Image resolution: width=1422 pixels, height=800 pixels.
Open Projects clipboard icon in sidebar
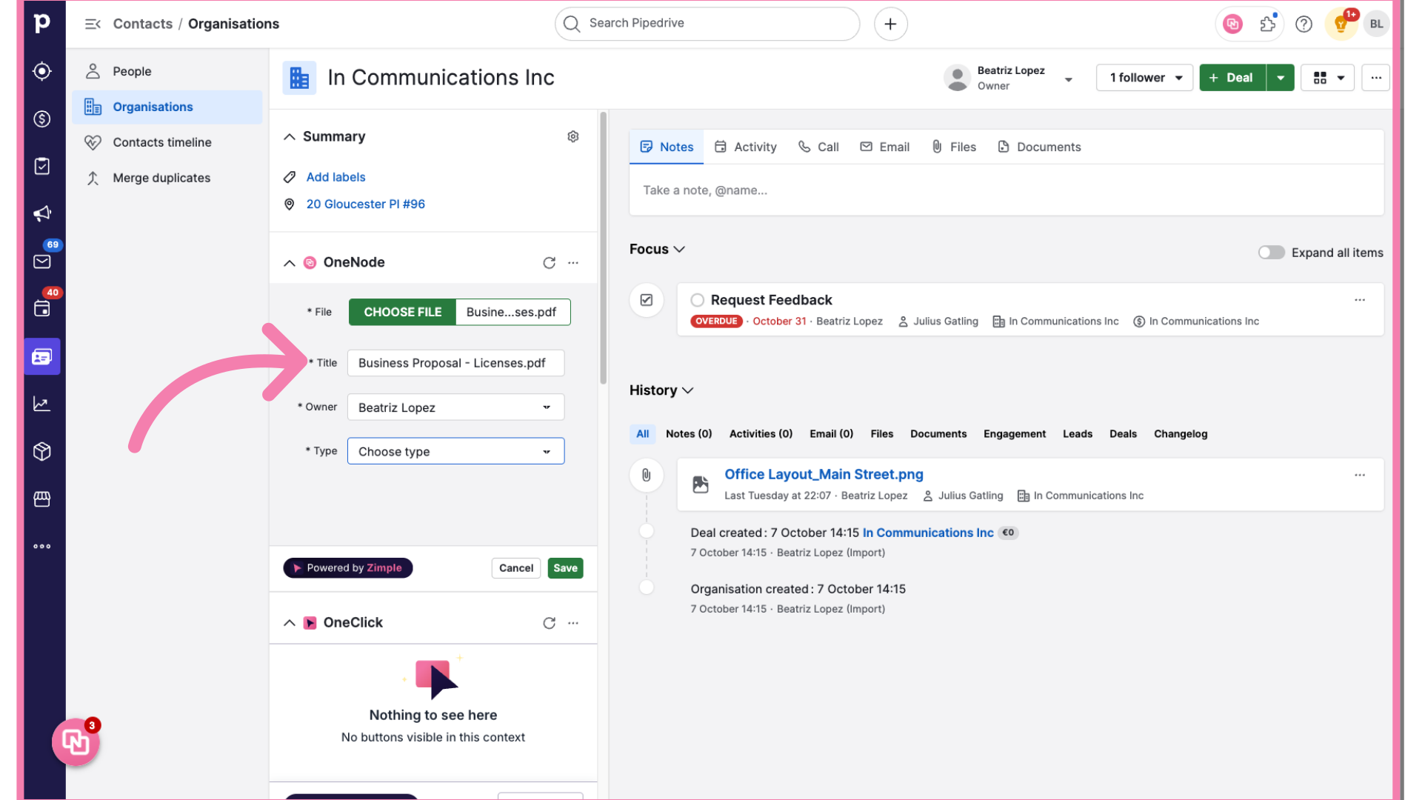42,166
